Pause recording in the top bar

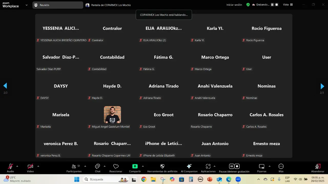coord(272,5)
